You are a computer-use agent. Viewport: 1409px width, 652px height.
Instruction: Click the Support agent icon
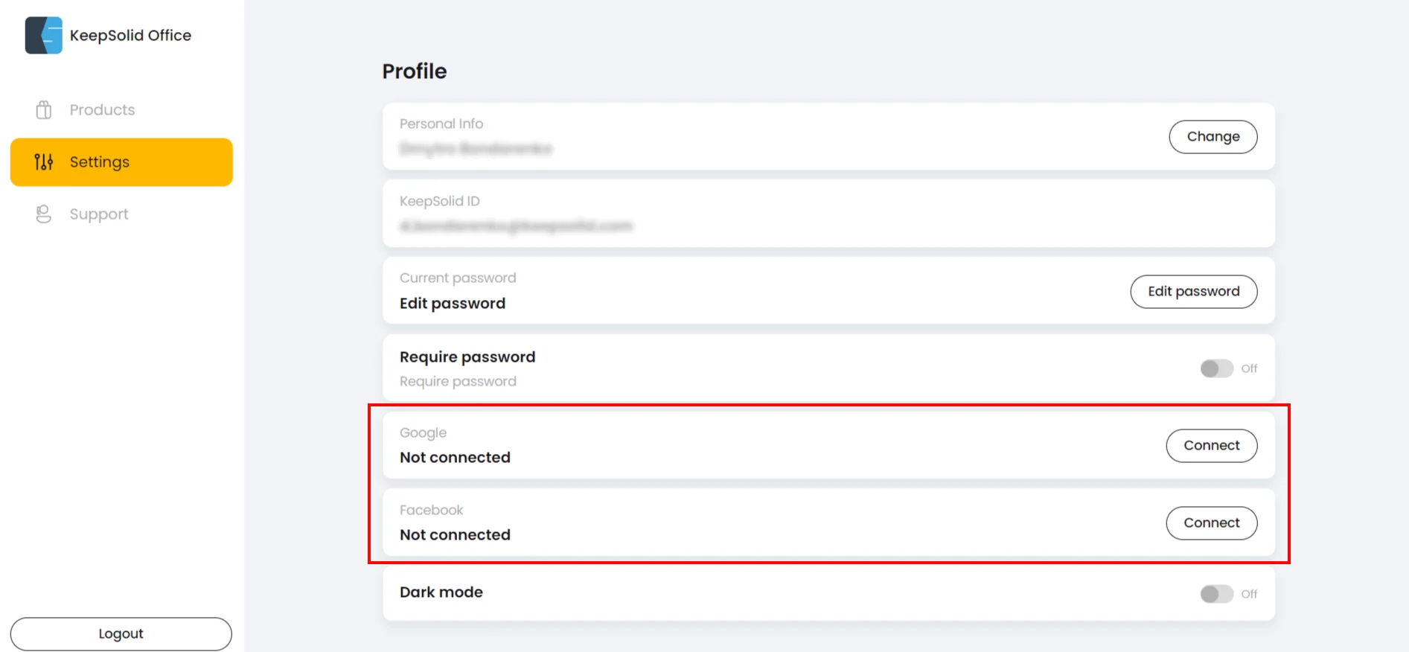44,214
